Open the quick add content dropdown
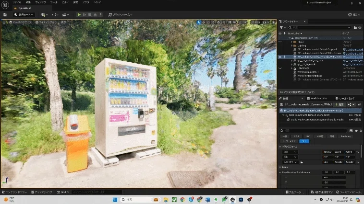 point(44,14)
